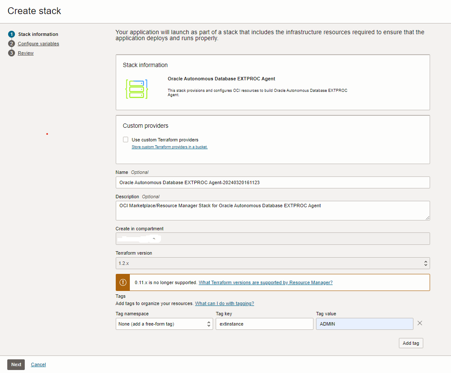Open the Terraform version dropdown

(272, 263)
